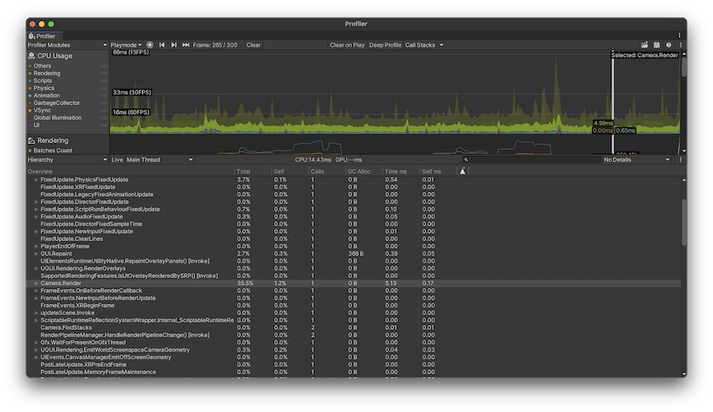Open the Hierarchy view dropdown
This screenshot has width=713, height=412.
pos(67,159)
